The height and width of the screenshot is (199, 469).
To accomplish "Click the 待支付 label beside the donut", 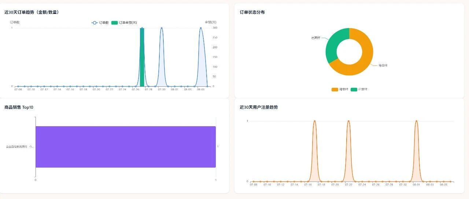I will [x=383, y=65].
